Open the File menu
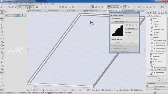The width and height of the screenshot is (168, 94). 2,4
